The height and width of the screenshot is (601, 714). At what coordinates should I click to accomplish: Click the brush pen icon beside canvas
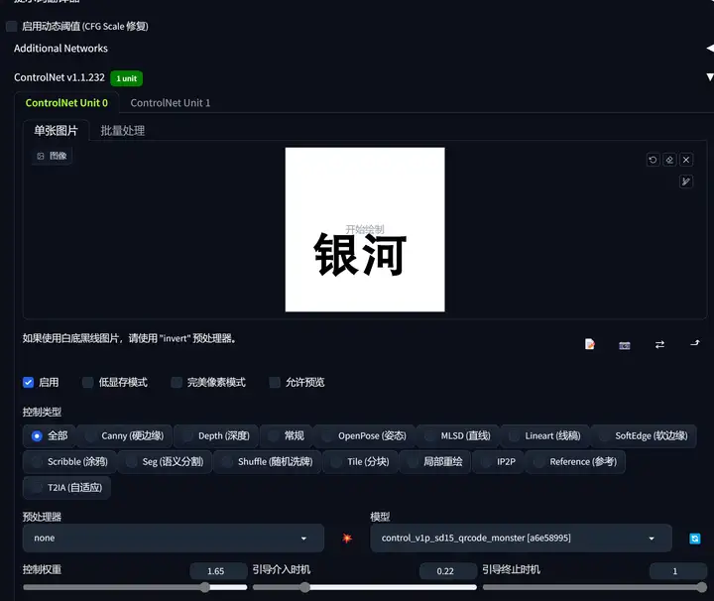[x=686, y=181]
